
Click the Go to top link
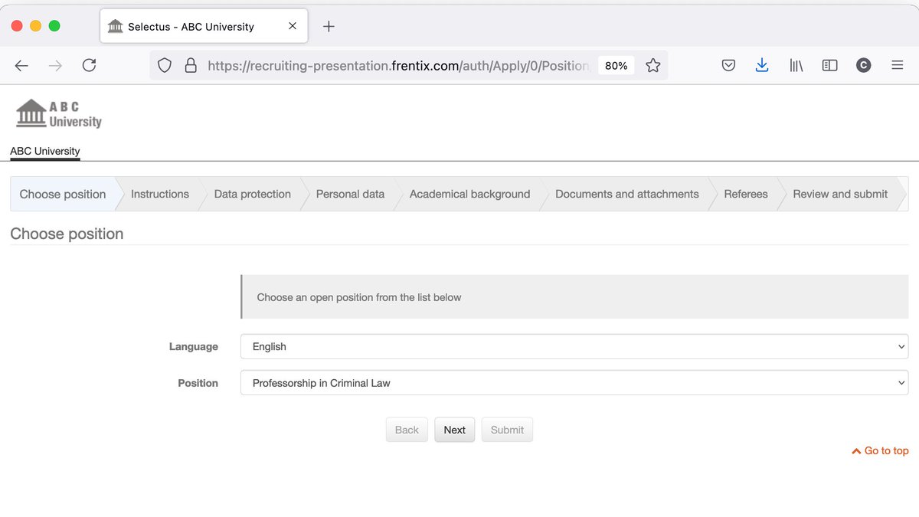pos(880,450)
